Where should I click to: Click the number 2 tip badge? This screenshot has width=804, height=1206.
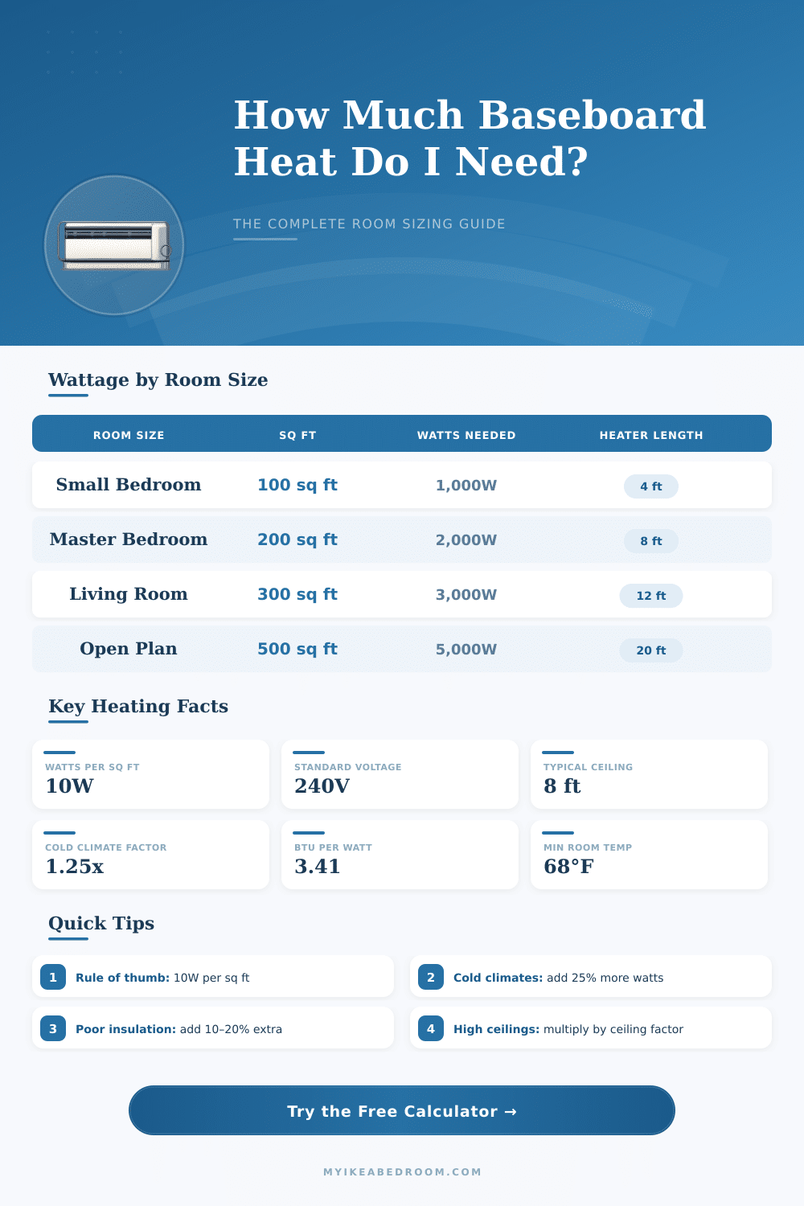[431, 978]
